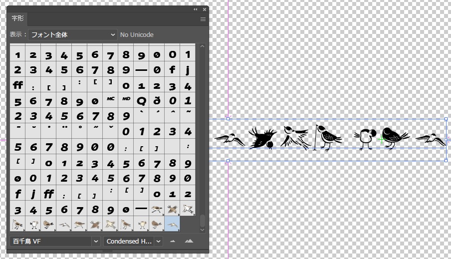The image size is (451, 259).
Task: Select the ð (eth) glyph cell
Action: click(x=157, y=100)
